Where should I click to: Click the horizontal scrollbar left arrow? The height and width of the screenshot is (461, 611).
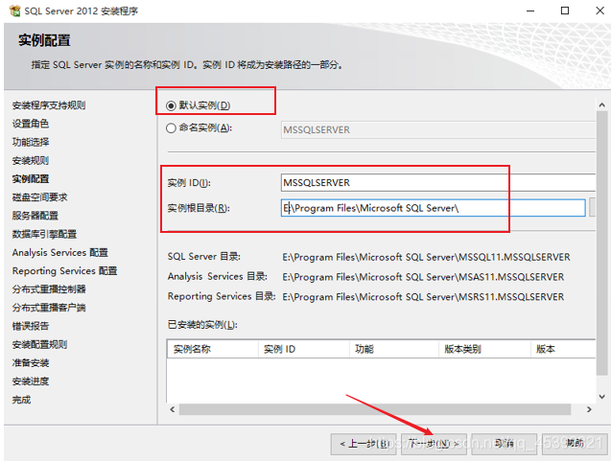(173, 409)
